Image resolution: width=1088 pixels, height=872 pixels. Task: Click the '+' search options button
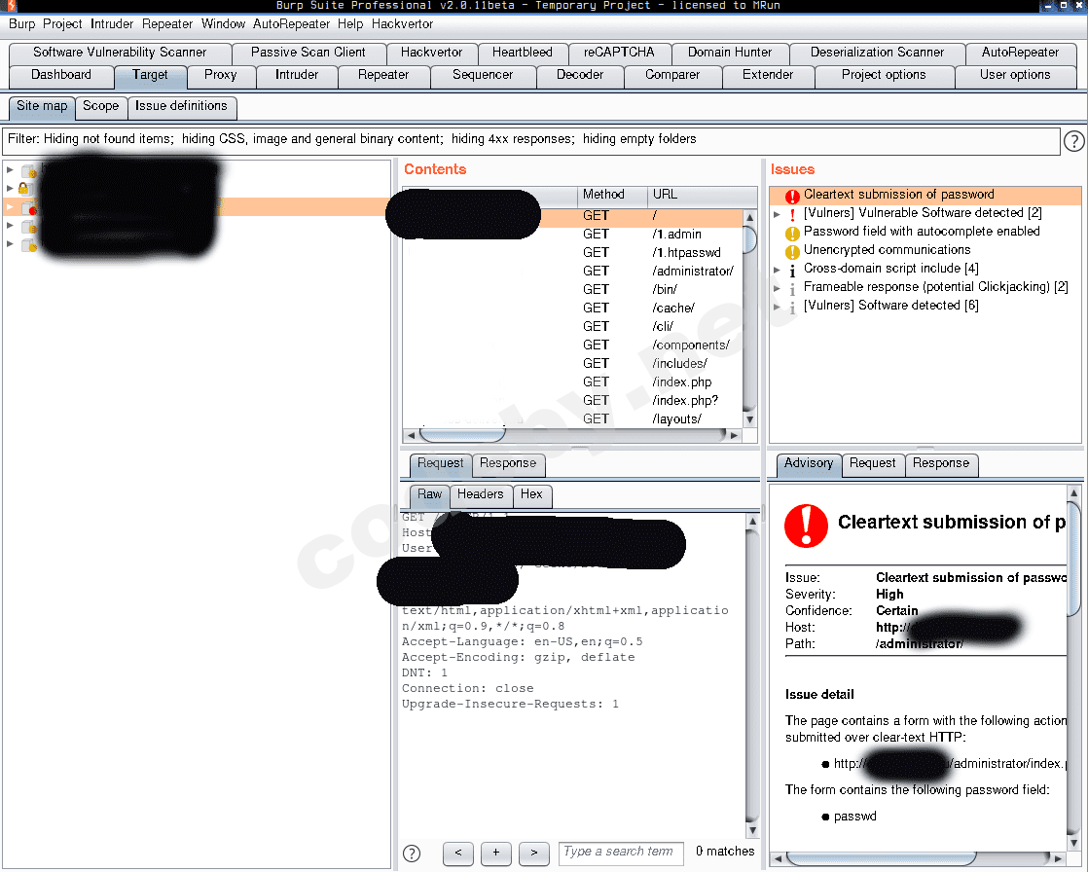tap(495, 854)
